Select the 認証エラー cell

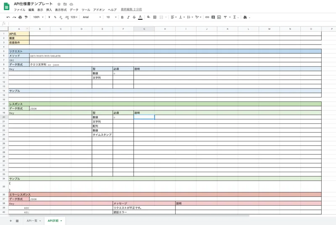point(144,212)
